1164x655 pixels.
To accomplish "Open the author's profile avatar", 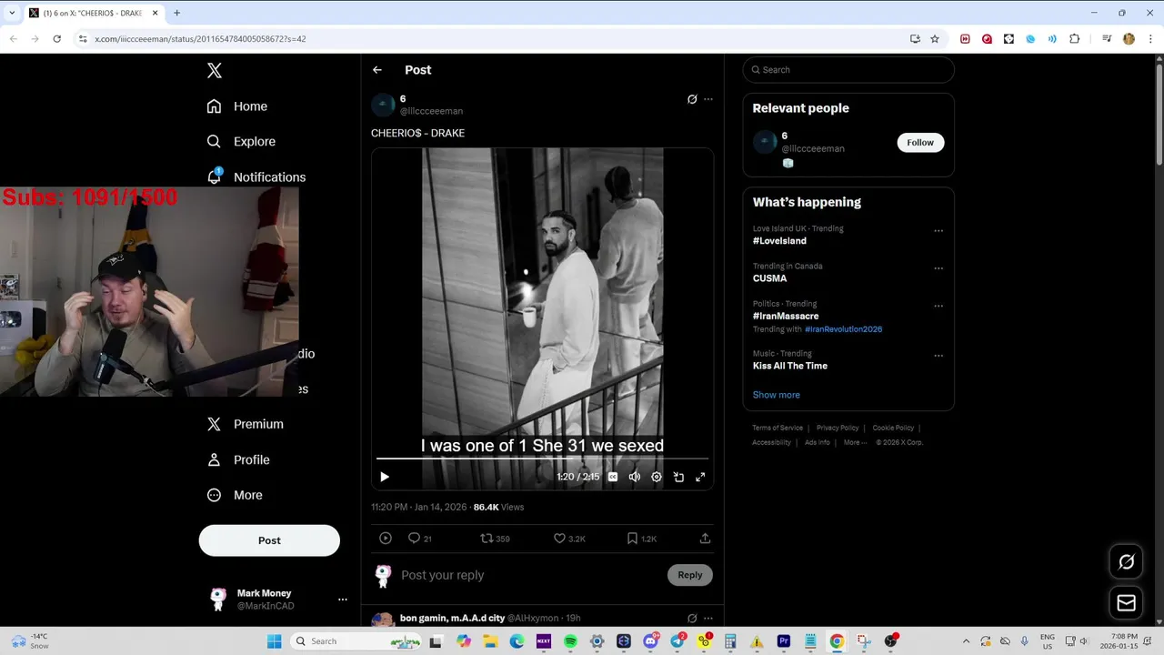I will [x=383, y=105].
